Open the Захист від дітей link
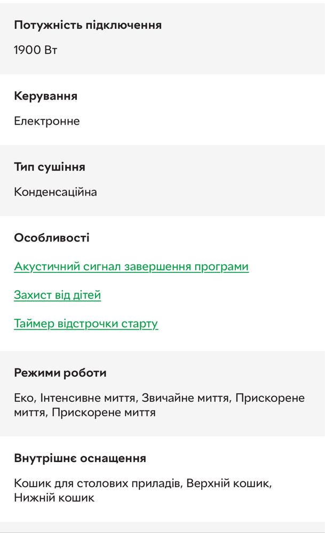 58,295
